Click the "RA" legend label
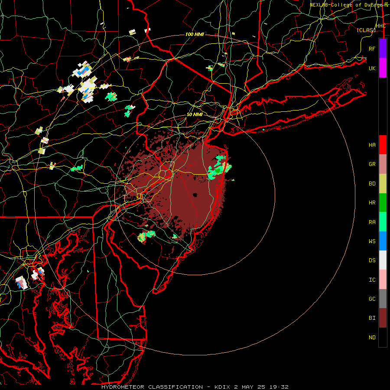The image size is (390, 390). (x=372, y=222)
